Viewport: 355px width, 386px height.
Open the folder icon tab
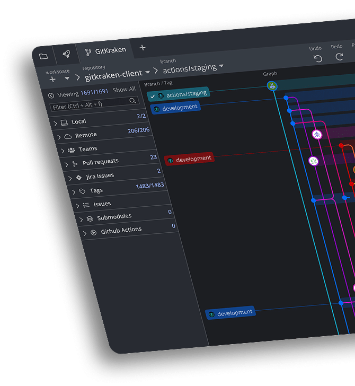(x=43, y=56)
